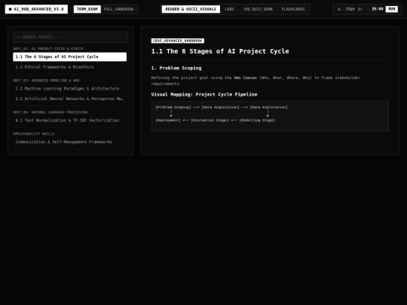This screenshot has height=305, width=407.
Task: Click the heading 1.1 The 6 Stages of AI Project Cycle
Action: [220, 51]
